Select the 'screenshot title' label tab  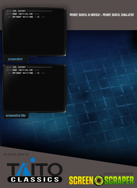coord(16,116)
